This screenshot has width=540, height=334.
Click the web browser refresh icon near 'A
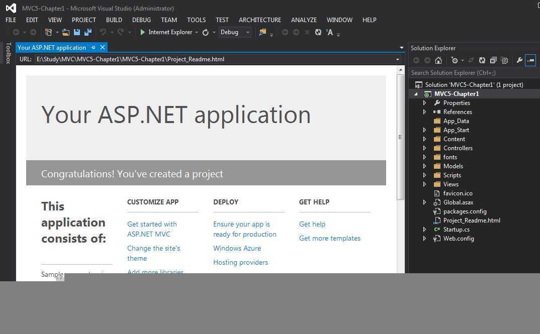click(x=318, y=32)
